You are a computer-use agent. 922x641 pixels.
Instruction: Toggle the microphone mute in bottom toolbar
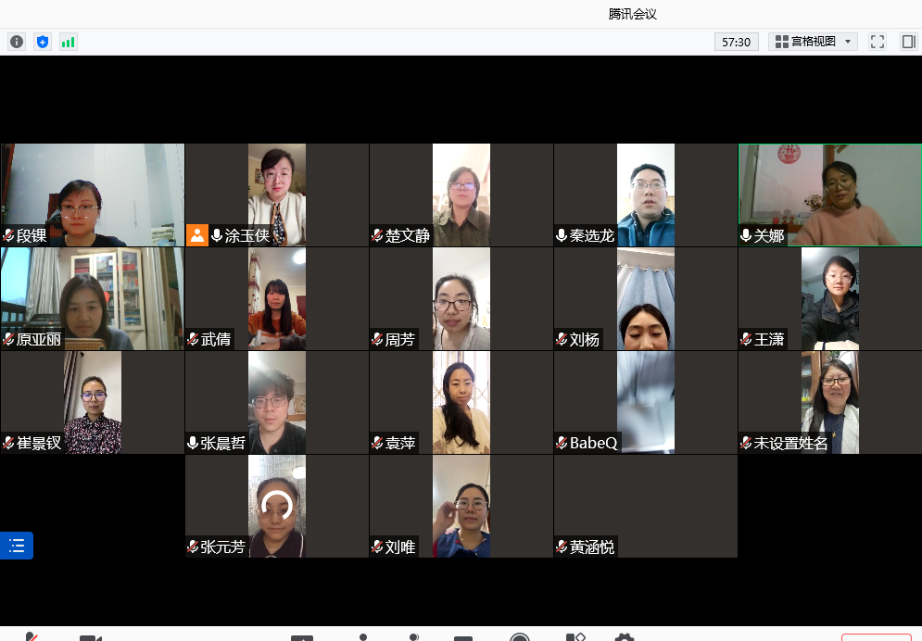[31, 637]
